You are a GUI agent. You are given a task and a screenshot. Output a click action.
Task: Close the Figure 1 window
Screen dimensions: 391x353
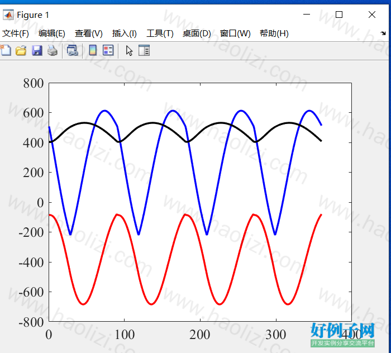(x=372, y=15)
